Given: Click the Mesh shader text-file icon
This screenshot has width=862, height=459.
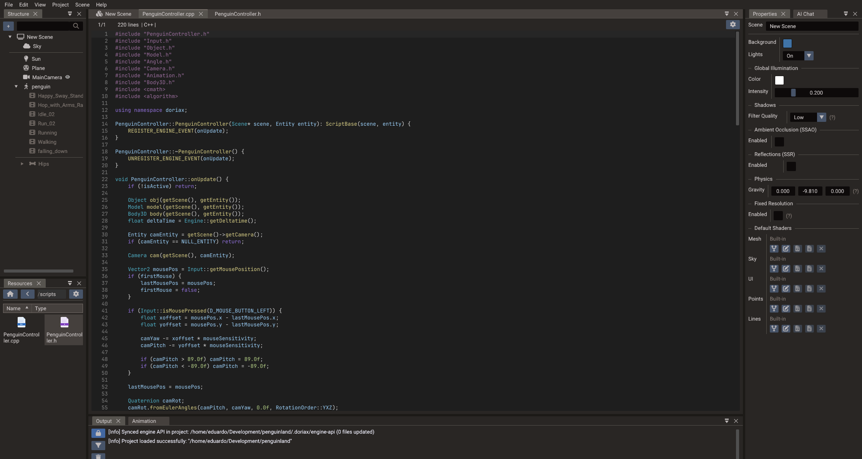Looking at the screenshot, I should (x=809, y=249).
